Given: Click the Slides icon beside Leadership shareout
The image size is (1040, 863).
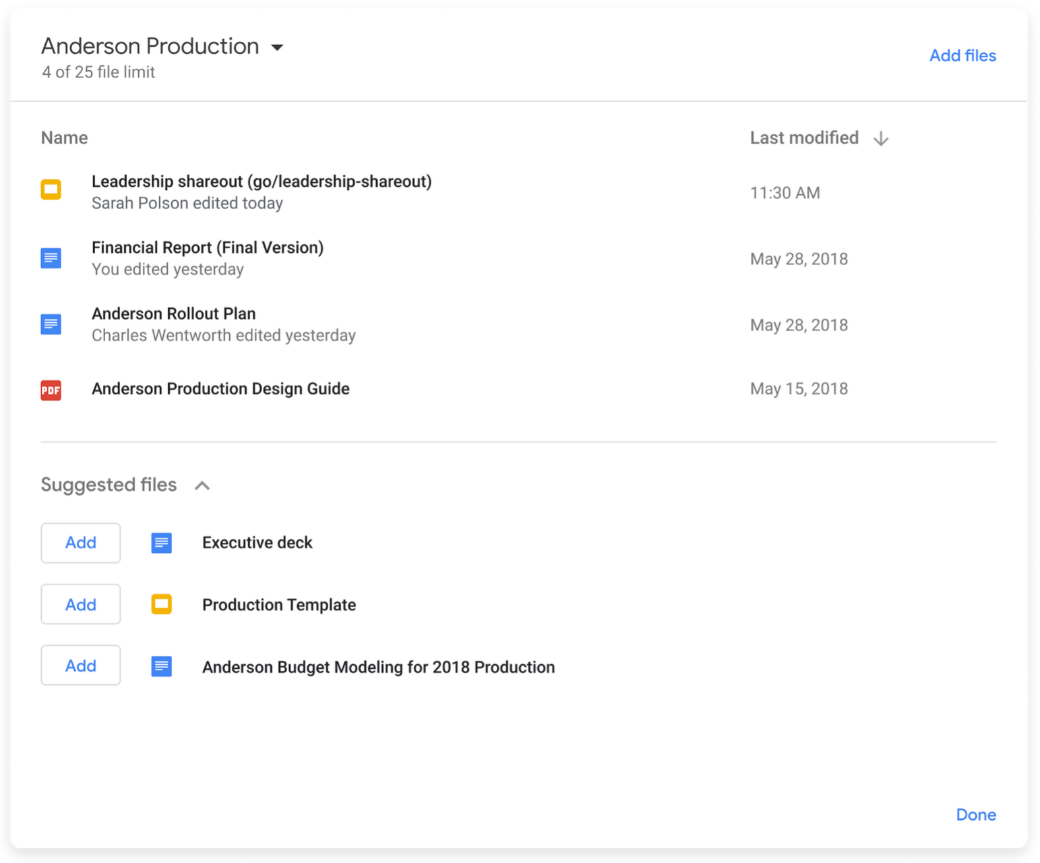Looking at the screenshot, I should [51, 189].
